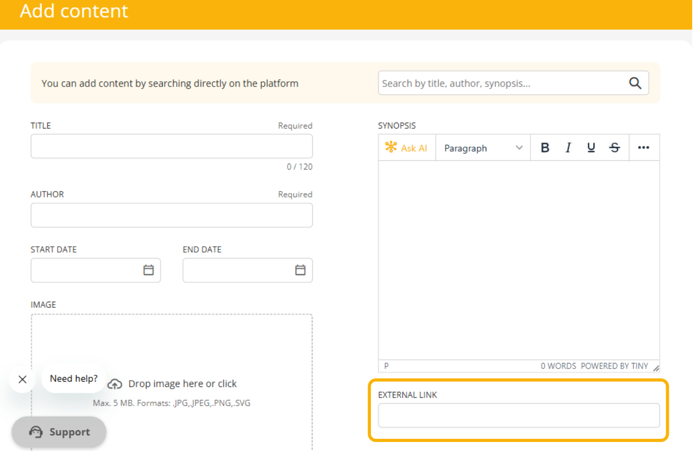
Task: Toggle italic formatting in synopsis toolbar
Action: [x=568, y=148]
